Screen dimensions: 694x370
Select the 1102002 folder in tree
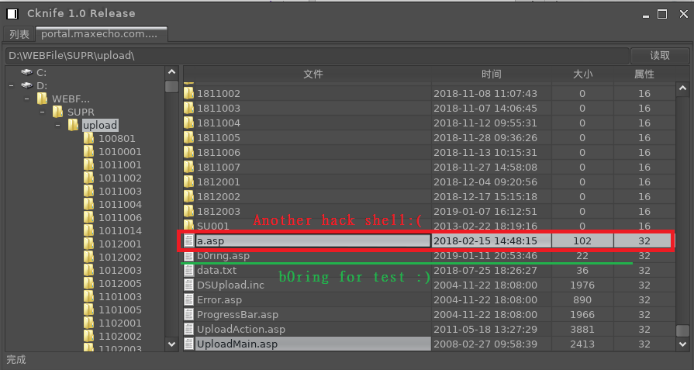pyautogui.click(x=119, y=337)
